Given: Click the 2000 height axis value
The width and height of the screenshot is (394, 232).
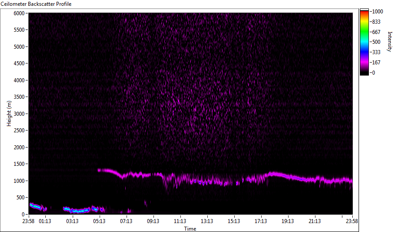Looking at the screenshot, I should coord(19,148).
